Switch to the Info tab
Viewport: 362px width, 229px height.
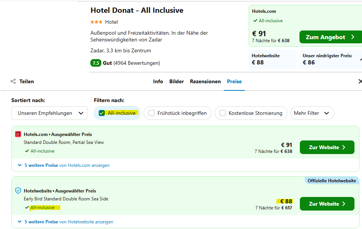[158, 81]
